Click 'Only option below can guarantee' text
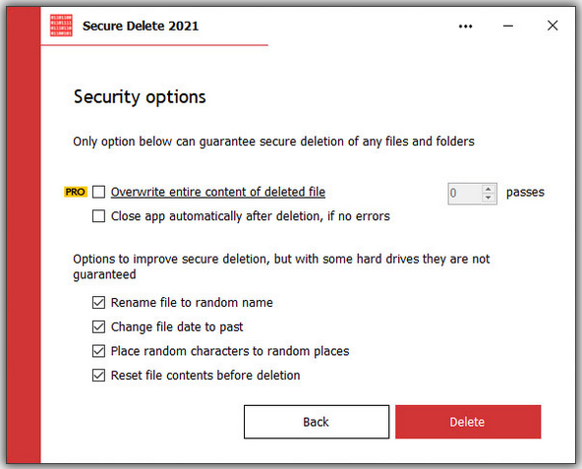582x469 pixels. [273, 142]
